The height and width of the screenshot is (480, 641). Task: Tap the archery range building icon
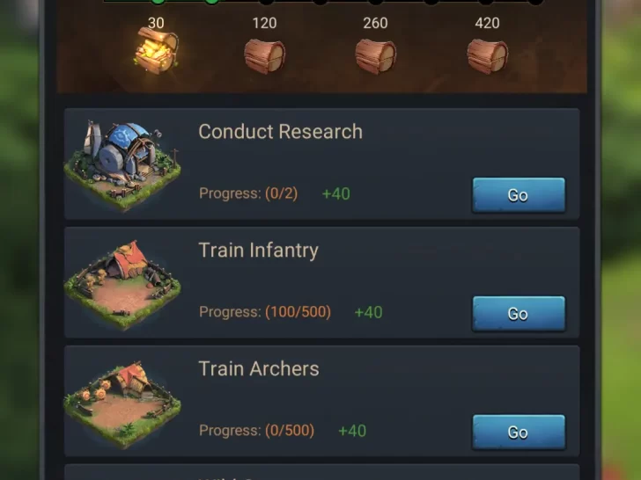122,404
